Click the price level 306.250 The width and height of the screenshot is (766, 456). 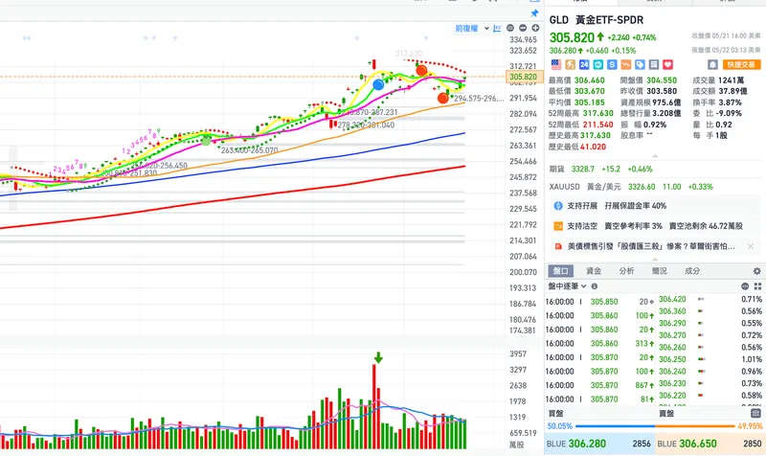(672, 359)
